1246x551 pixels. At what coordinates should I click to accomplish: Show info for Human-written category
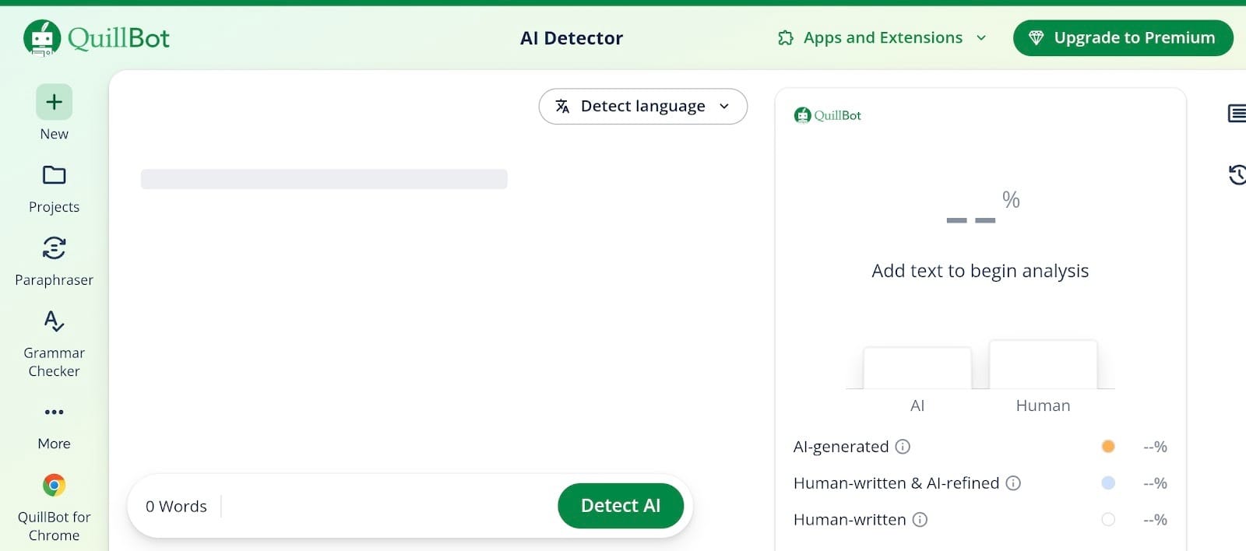[x=920, y=520]
